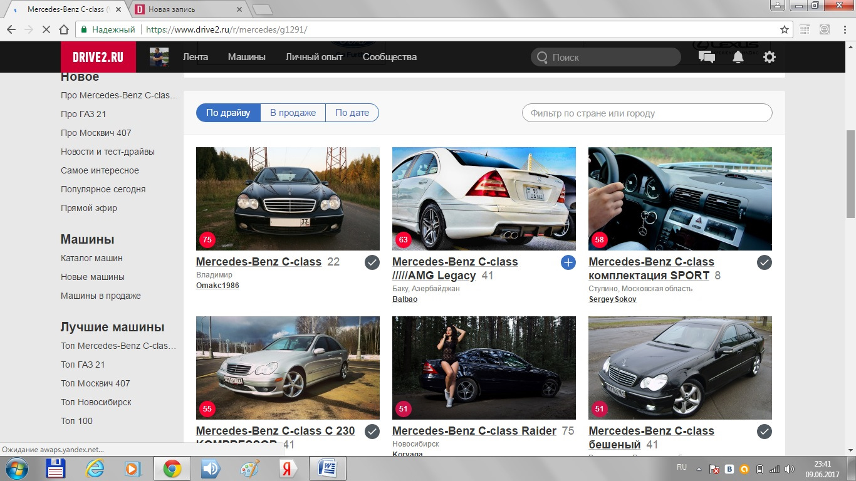Open Каталог машин link

click(x=91, y=258)
